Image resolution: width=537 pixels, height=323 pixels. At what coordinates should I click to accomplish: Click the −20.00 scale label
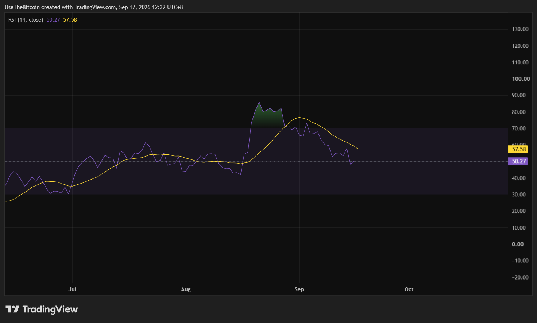pos(520,277)
